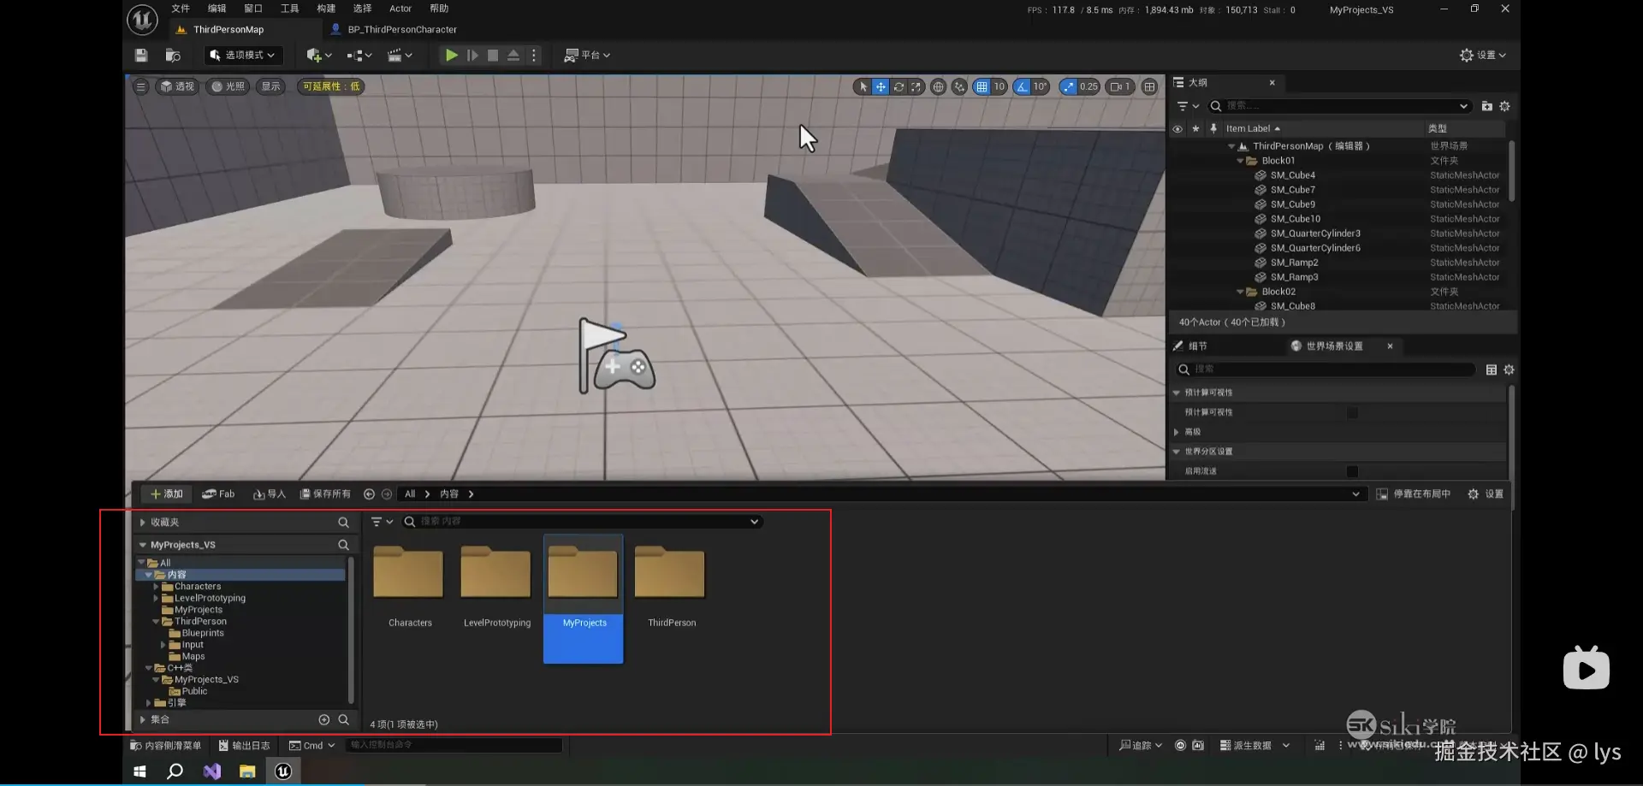This screenshot has width=1643, height=786.
Task: Click the Outliner visibility eye column header
Action: tap(1177, 129)
